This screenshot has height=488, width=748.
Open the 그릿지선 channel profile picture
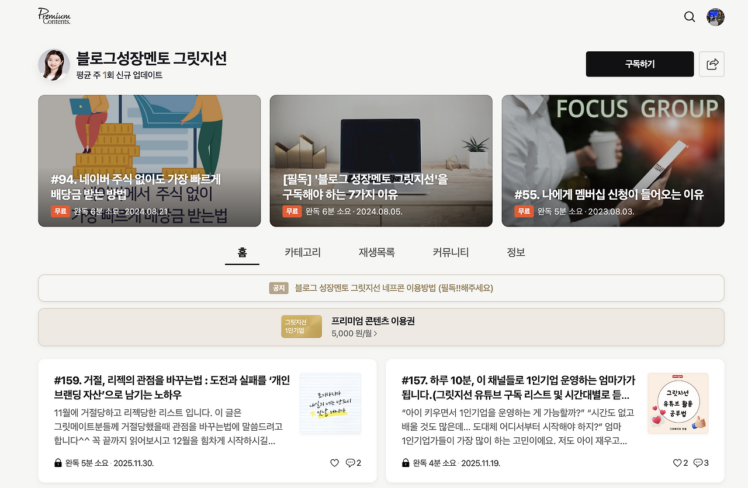point(54,65)
